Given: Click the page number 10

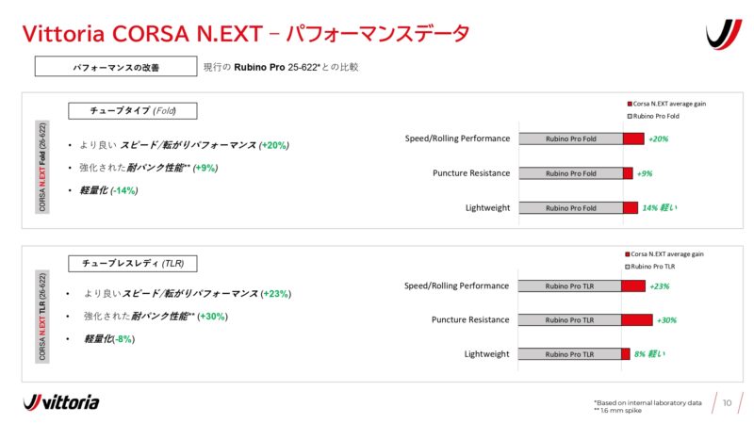Looking at the screenshot, I should pyautogui.click(x=727, y=403).
